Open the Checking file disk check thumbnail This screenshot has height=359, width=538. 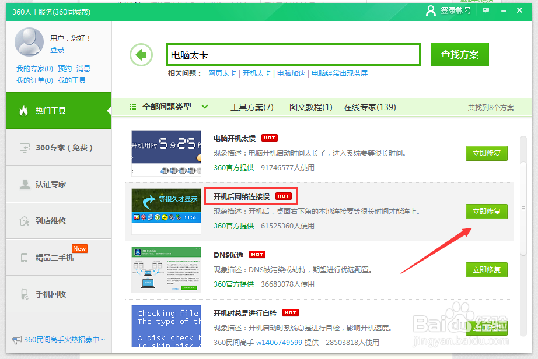pyautogui.click(x=166, y=326)
